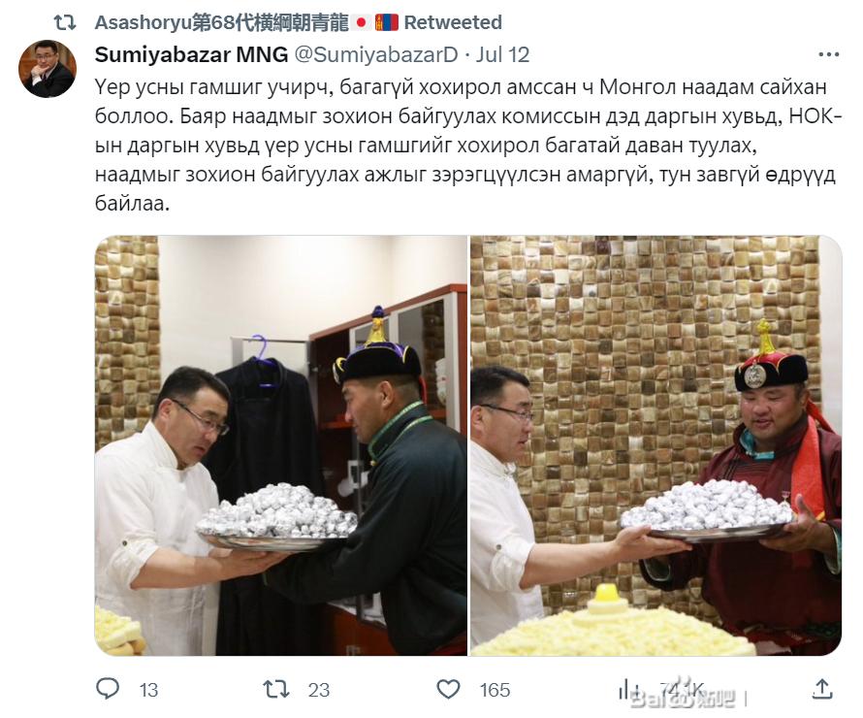Open the right photo with red-hat wrestler
Image resolution: width=863 pixels, height=718 pixels.
click(x=656, y=445)
